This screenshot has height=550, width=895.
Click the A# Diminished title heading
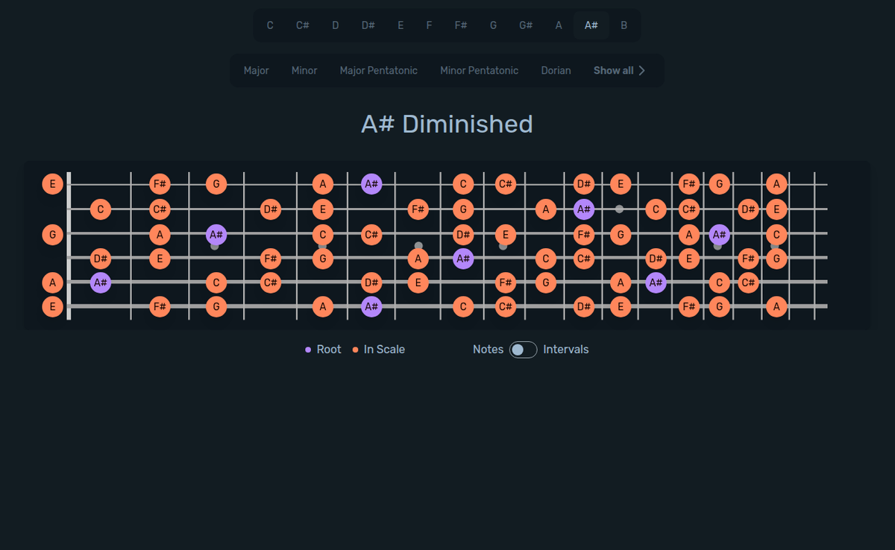pyautogui.click(x=447, y=124)
